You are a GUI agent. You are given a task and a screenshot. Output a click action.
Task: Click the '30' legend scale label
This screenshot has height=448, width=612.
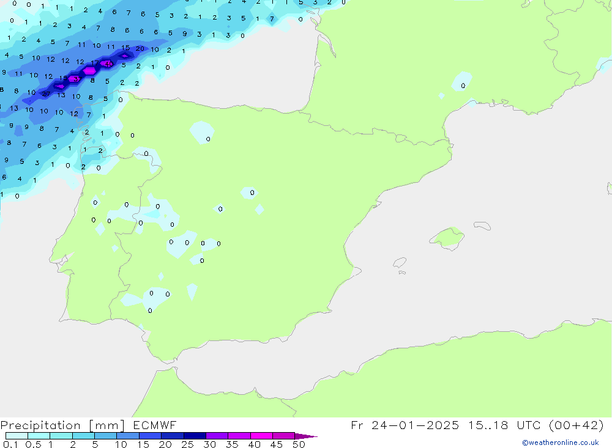click(210, 444)
